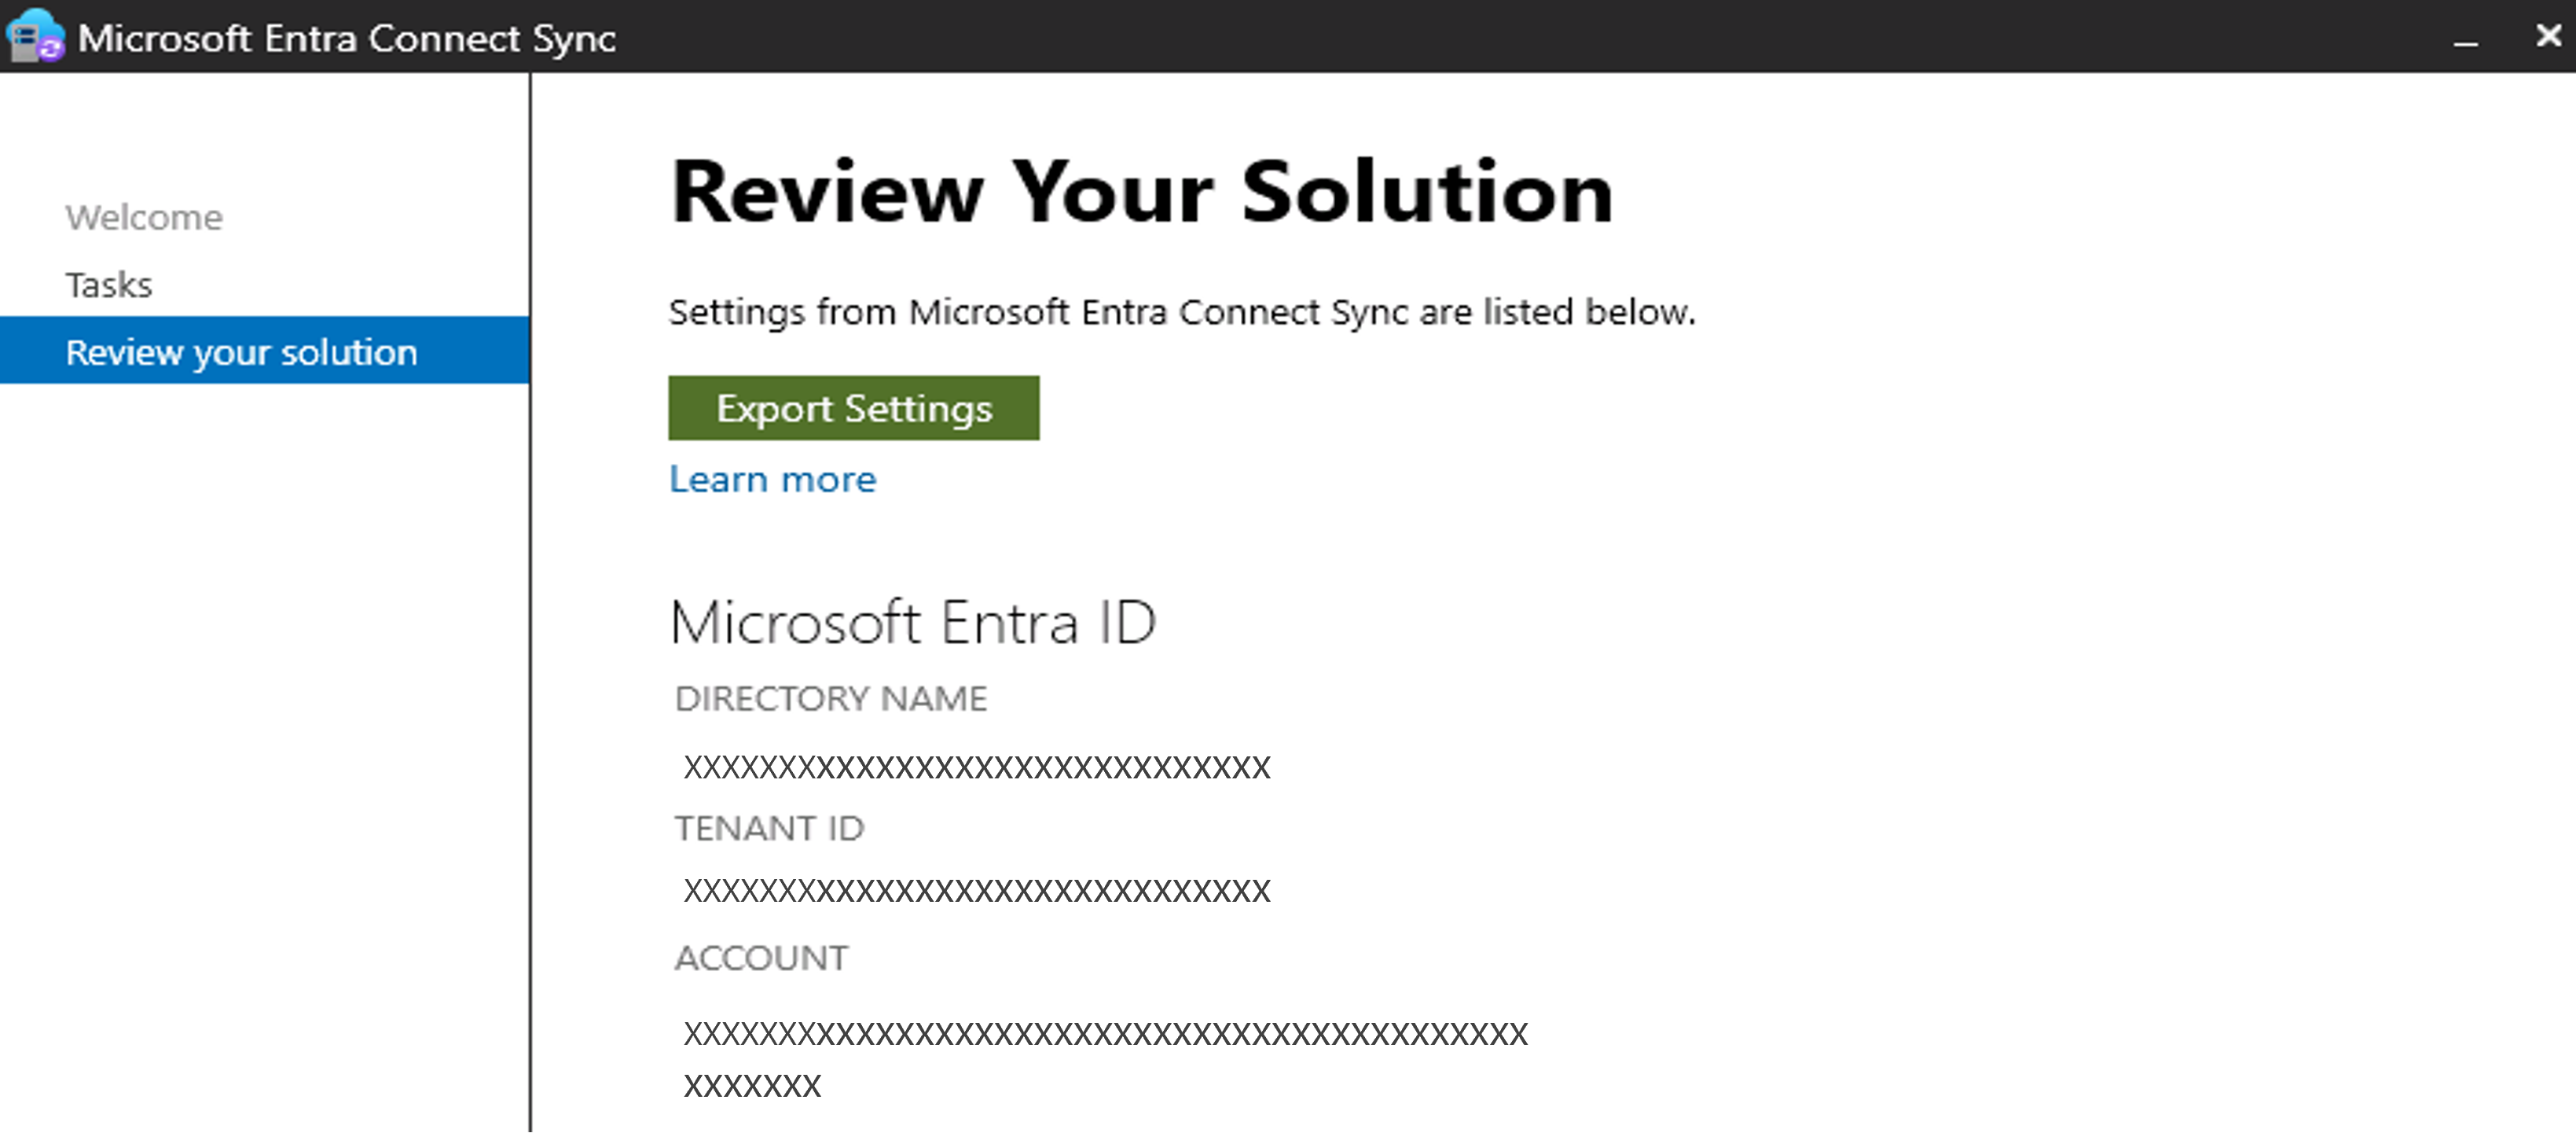Open the Tasks step in sidebar
The width and height of the screenshot is (2576, 1133).
tap(109, 285)
